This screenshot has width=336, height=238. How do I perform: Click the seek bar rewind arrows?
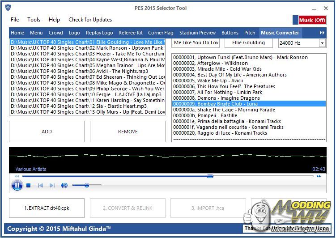tap(17, 176)
